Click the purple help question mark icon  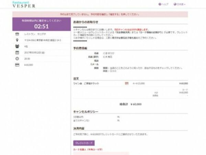coord(160,4)
